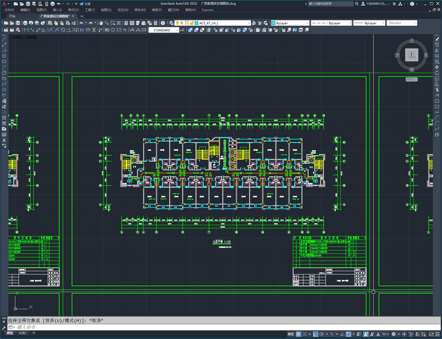Expand the annotation scale 1:1 dropdown
Viewport: 442px width, 339px height.
386,334
